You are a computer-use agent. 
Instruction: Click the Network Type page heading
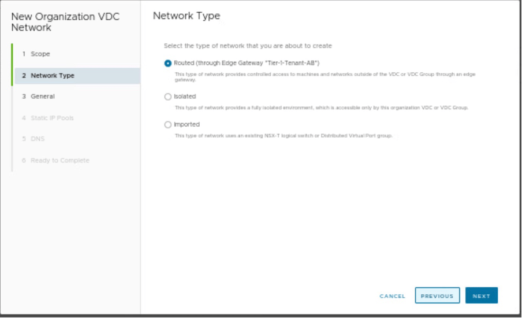[x=187, y=16]
